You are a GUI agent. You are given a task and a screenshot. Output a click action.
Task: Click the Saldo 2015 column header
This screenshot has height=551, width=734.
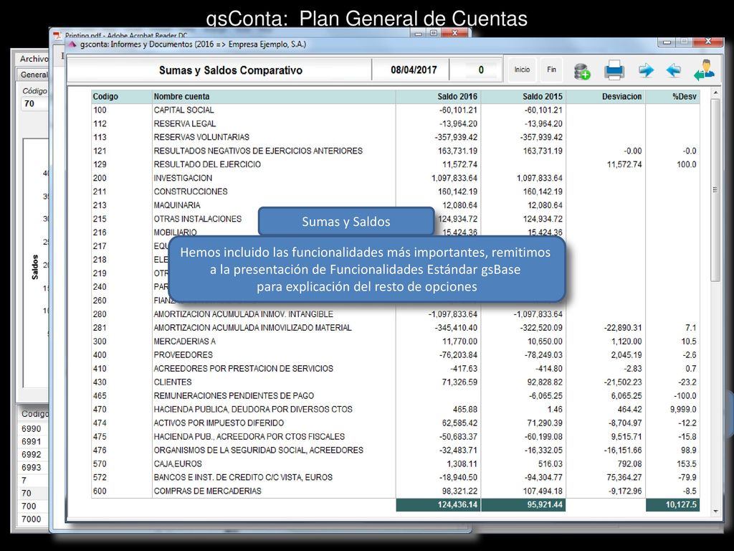click(x=523, y=97)
